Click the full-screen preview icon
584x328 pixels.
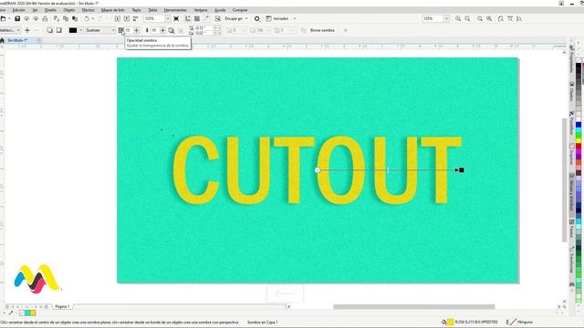tap(176, 18)
